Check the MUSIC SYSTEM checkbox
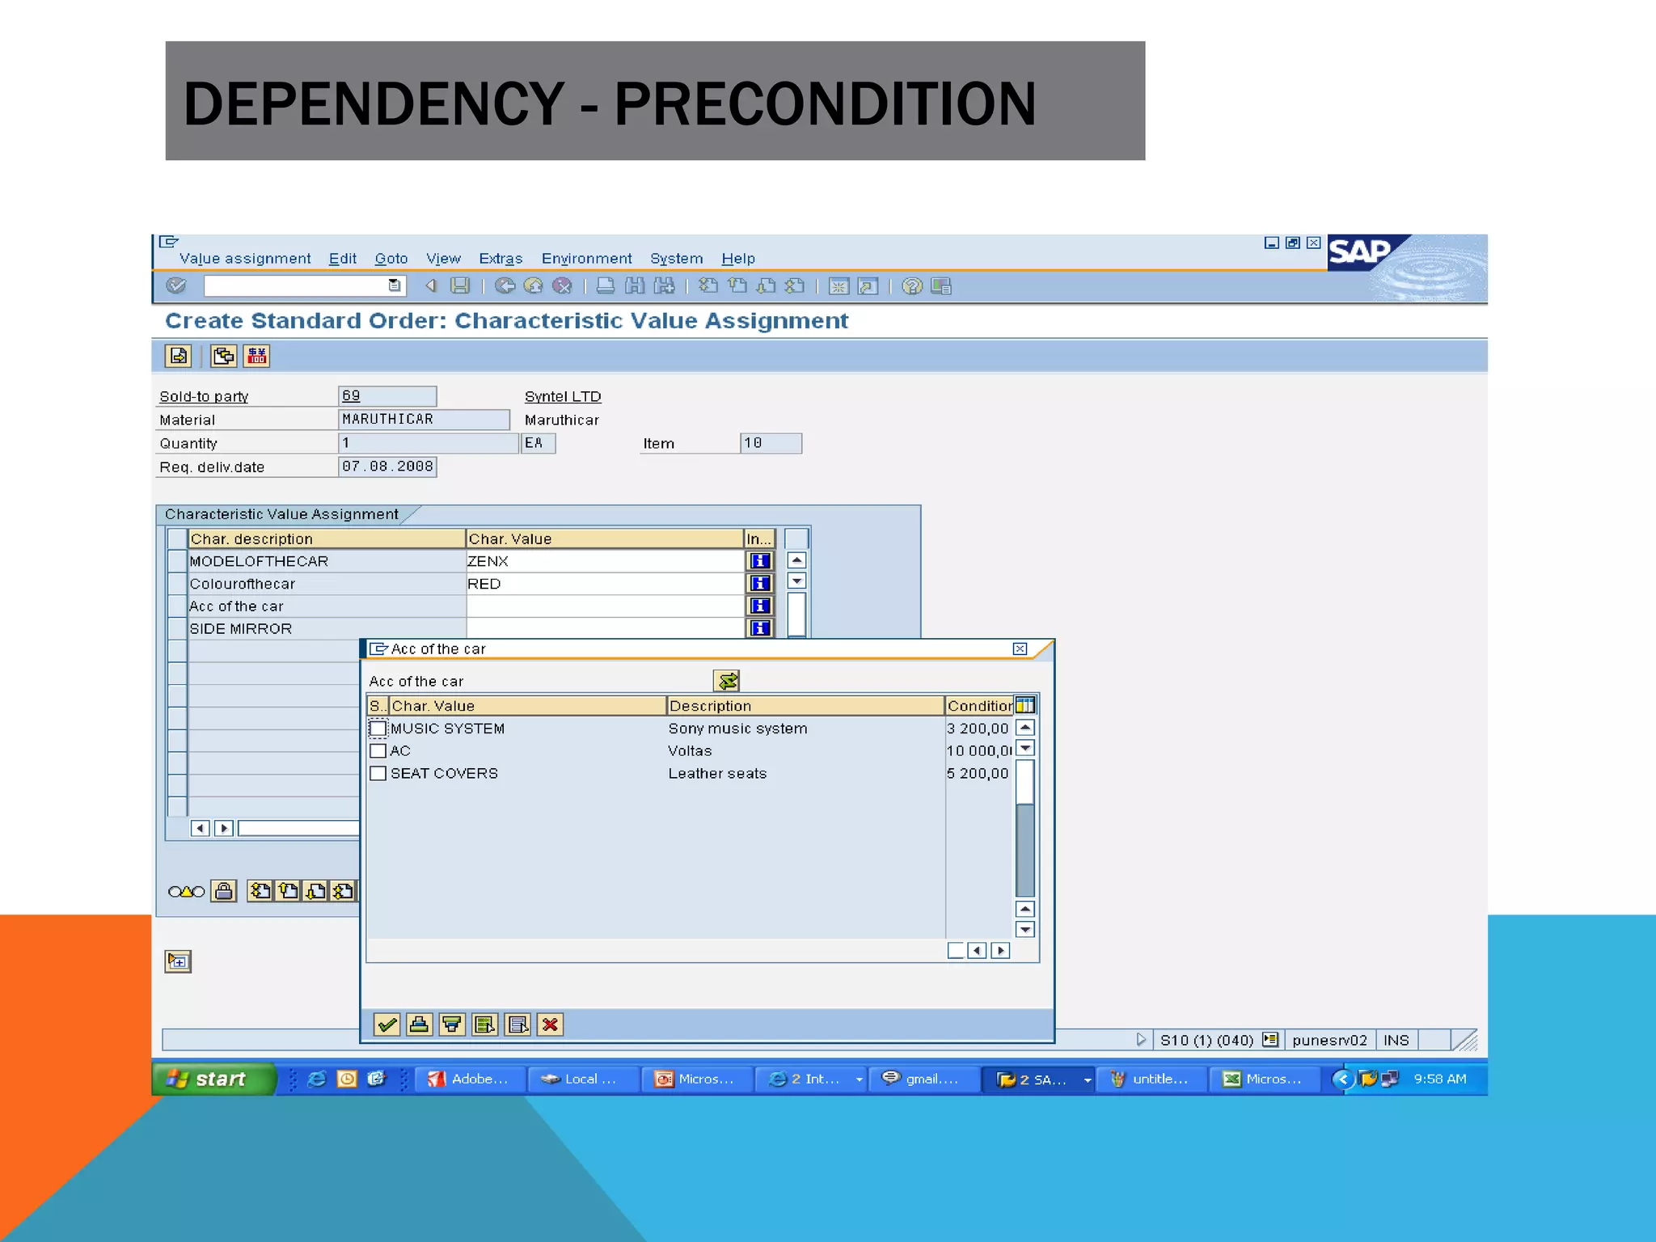Viewport: 1656px width, 1242px height. click(x=378, y=729)
